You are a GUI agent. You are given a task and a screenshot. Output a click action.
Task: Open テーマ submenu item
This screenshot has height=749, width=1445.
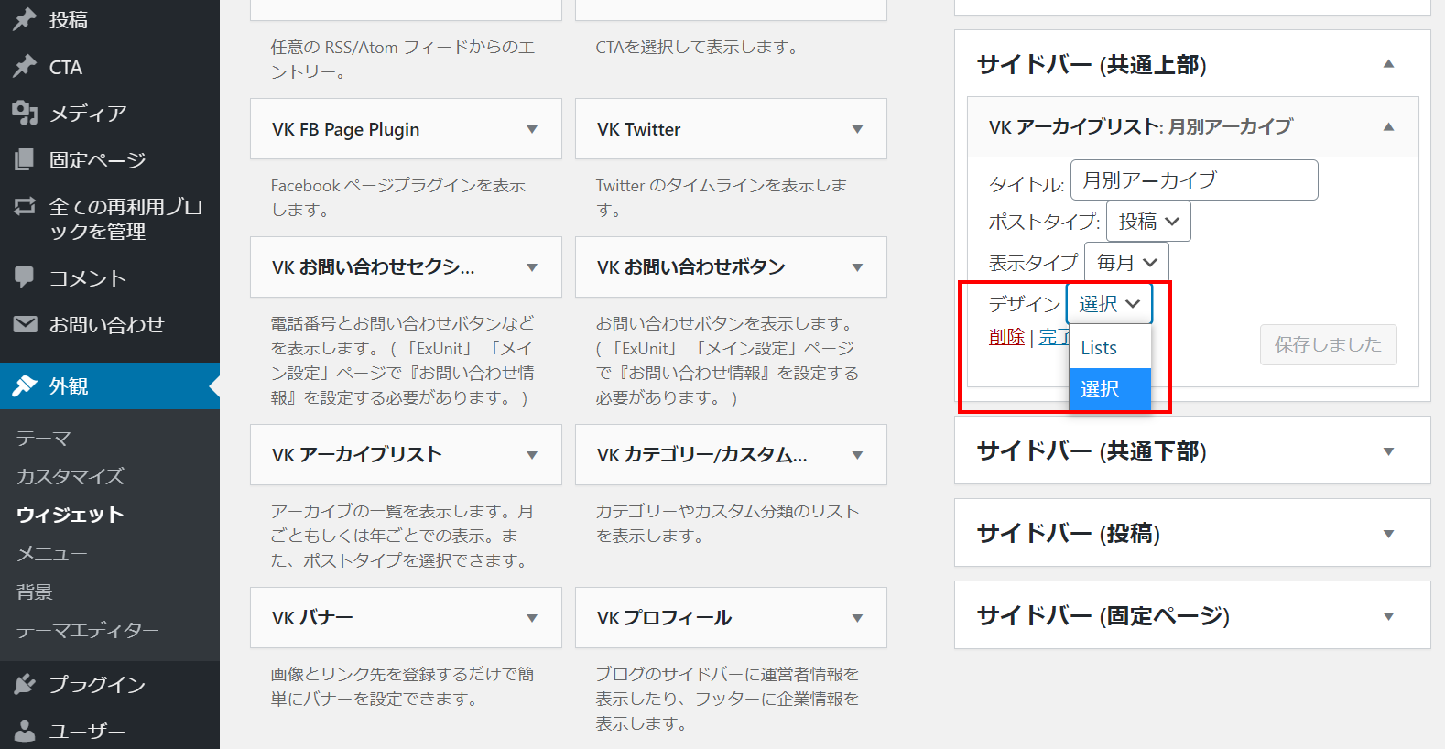(44, 439)
